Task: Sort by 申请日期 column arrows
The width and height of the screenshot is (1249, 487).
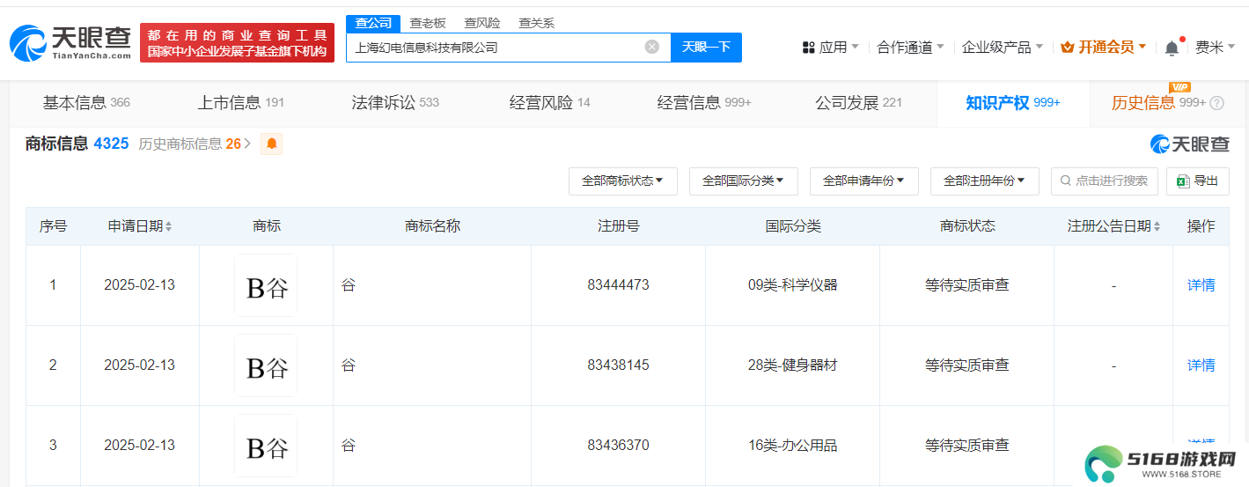Action: [168, 226]
